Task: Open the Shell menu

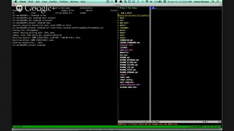Action: pos(31,1)
